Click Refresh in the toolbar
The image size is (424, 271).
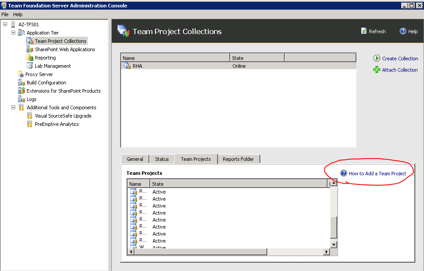[373, 31]
